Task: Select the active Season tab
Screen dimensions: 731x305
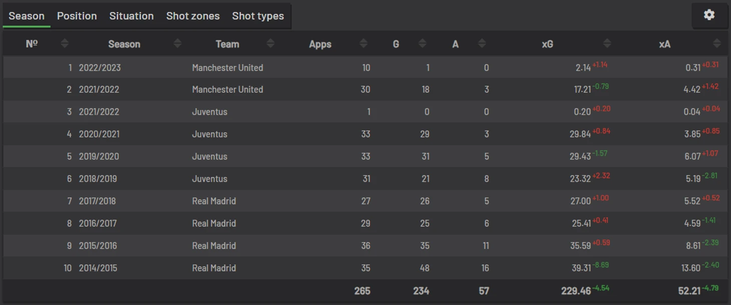Action: [x=27, y=16]
